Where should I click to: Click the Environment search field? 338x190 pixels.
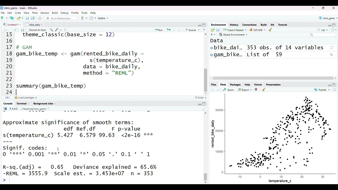tap(322, 35)
